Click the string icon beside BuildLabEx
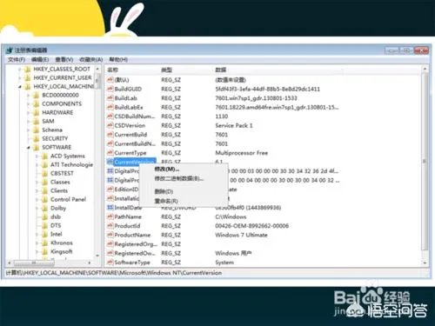 (110, 107)
